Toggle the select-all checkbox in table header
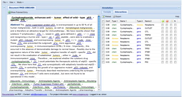The width and height of the screenshot is (183, 97). pyautogui.click(x=103, y=21)
